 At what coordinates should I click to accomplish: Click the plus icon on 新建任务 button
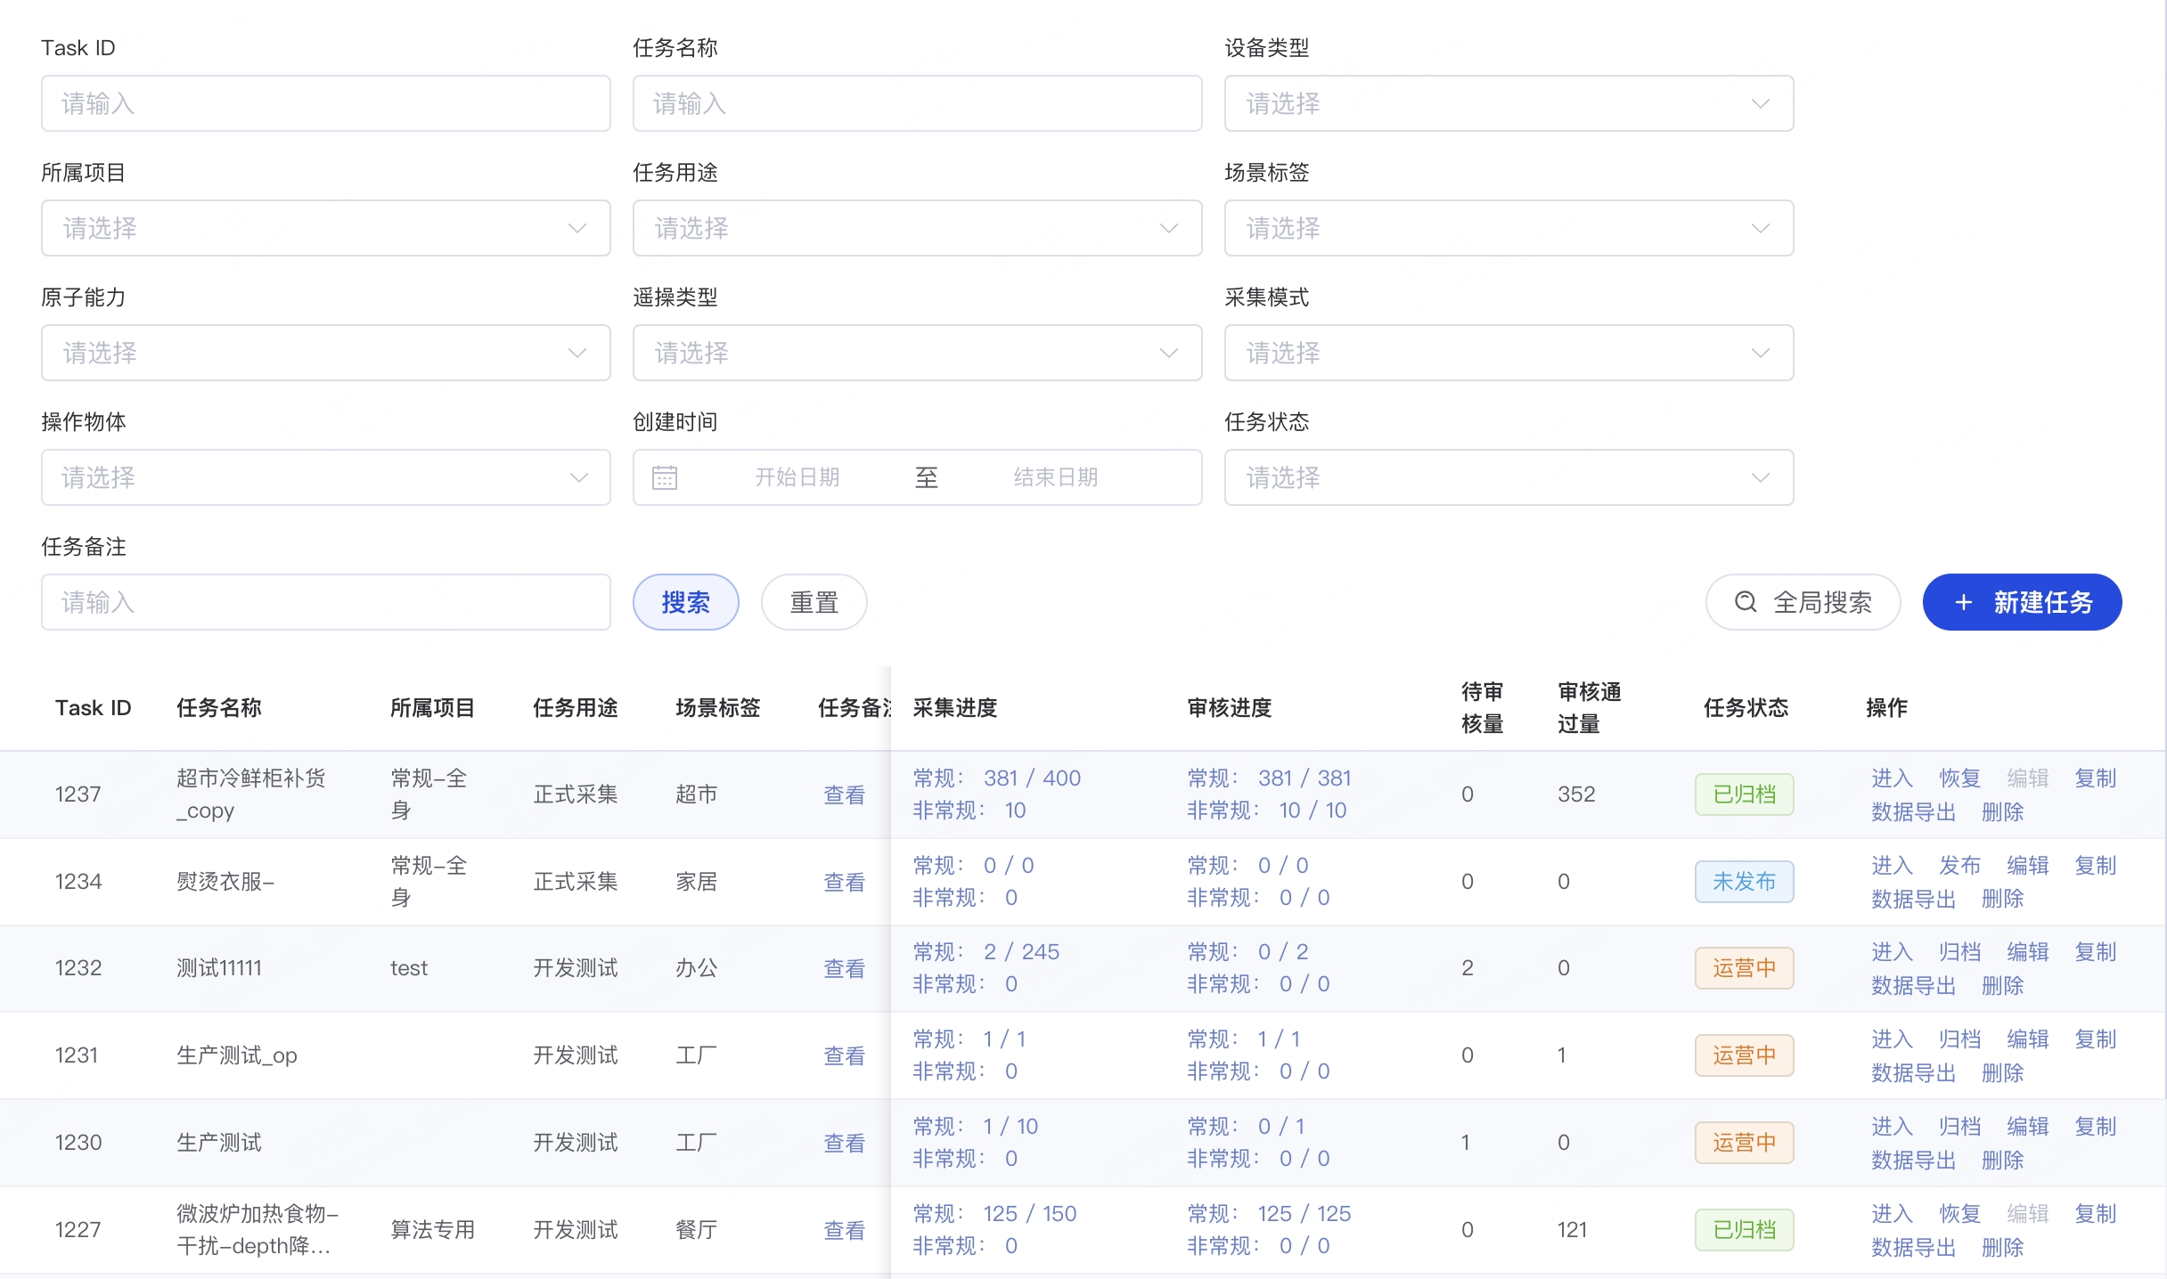1965,602
